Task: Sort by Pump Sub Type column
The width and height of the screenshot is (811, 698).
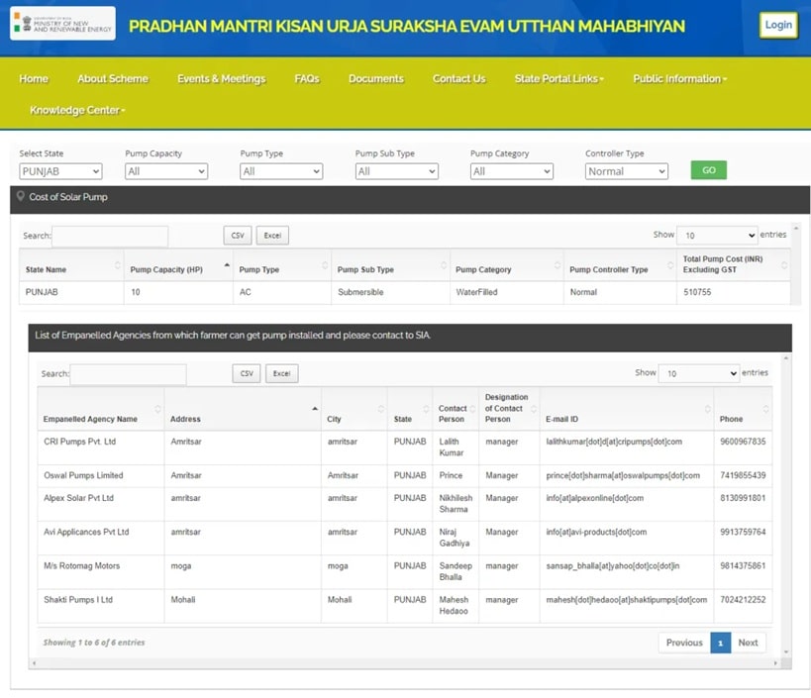Action: point(390,265)
